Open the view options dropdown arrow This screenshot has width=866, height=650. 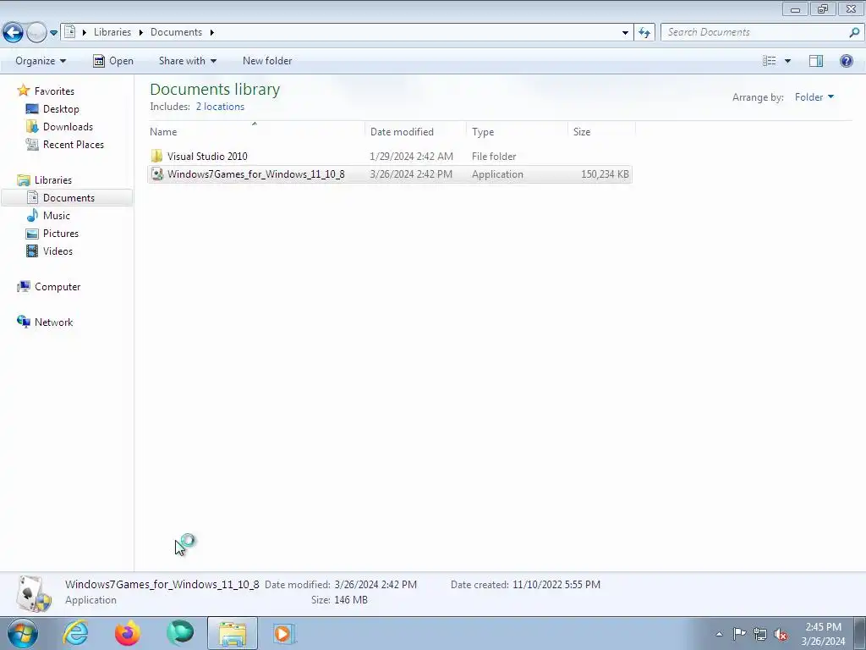(x=787, y=61)
